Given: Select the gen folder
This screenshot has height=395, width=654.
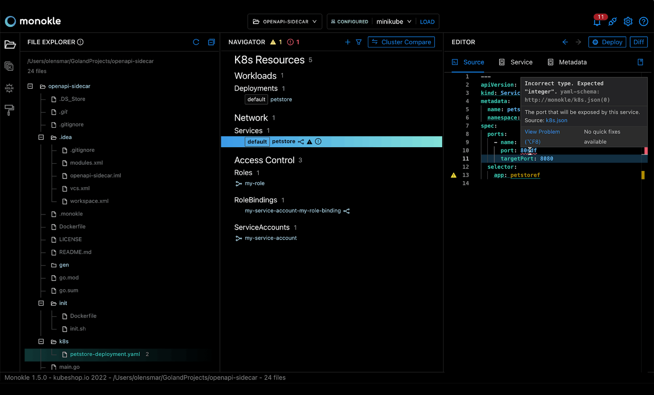Looking at the screenshot, I should click(64, 265).
